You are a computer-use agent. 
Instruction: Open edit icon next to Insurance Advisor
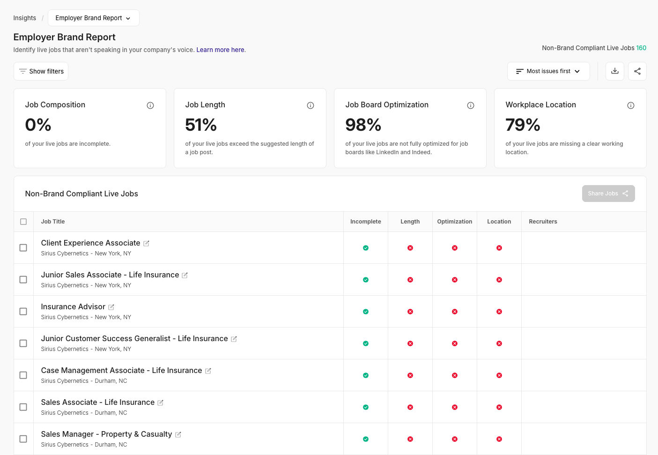(111, 307)
